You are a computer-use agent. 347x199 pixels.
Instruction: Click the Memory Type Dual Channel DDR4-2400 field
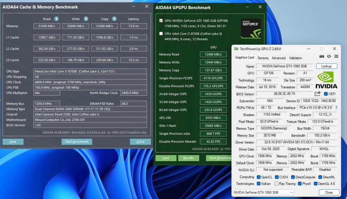90,109
